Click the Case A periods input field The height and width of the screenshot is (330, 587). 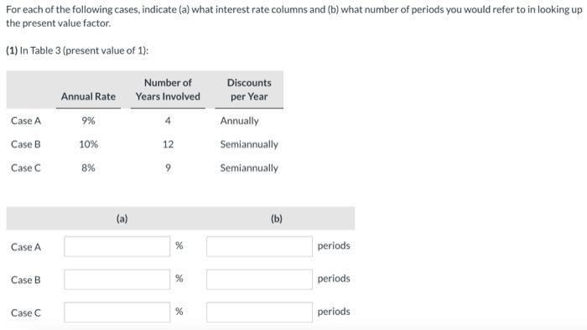coord(259,246)
